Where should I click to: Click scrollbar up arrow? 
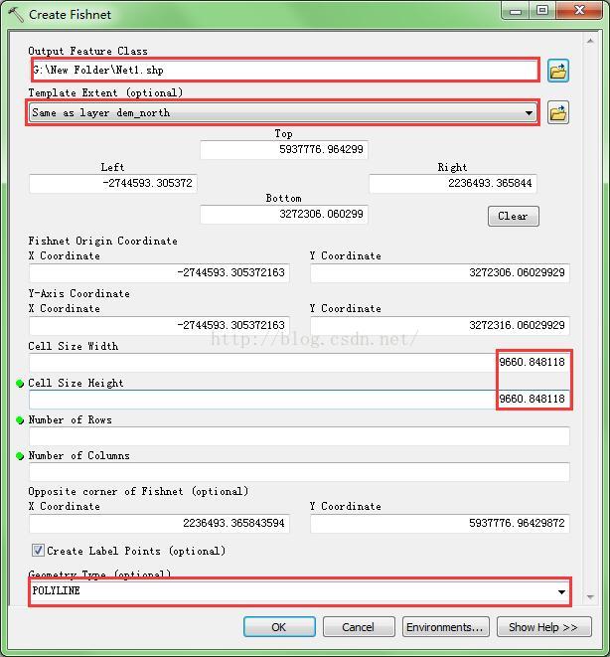pyautogui.click(x=590, y=41)
